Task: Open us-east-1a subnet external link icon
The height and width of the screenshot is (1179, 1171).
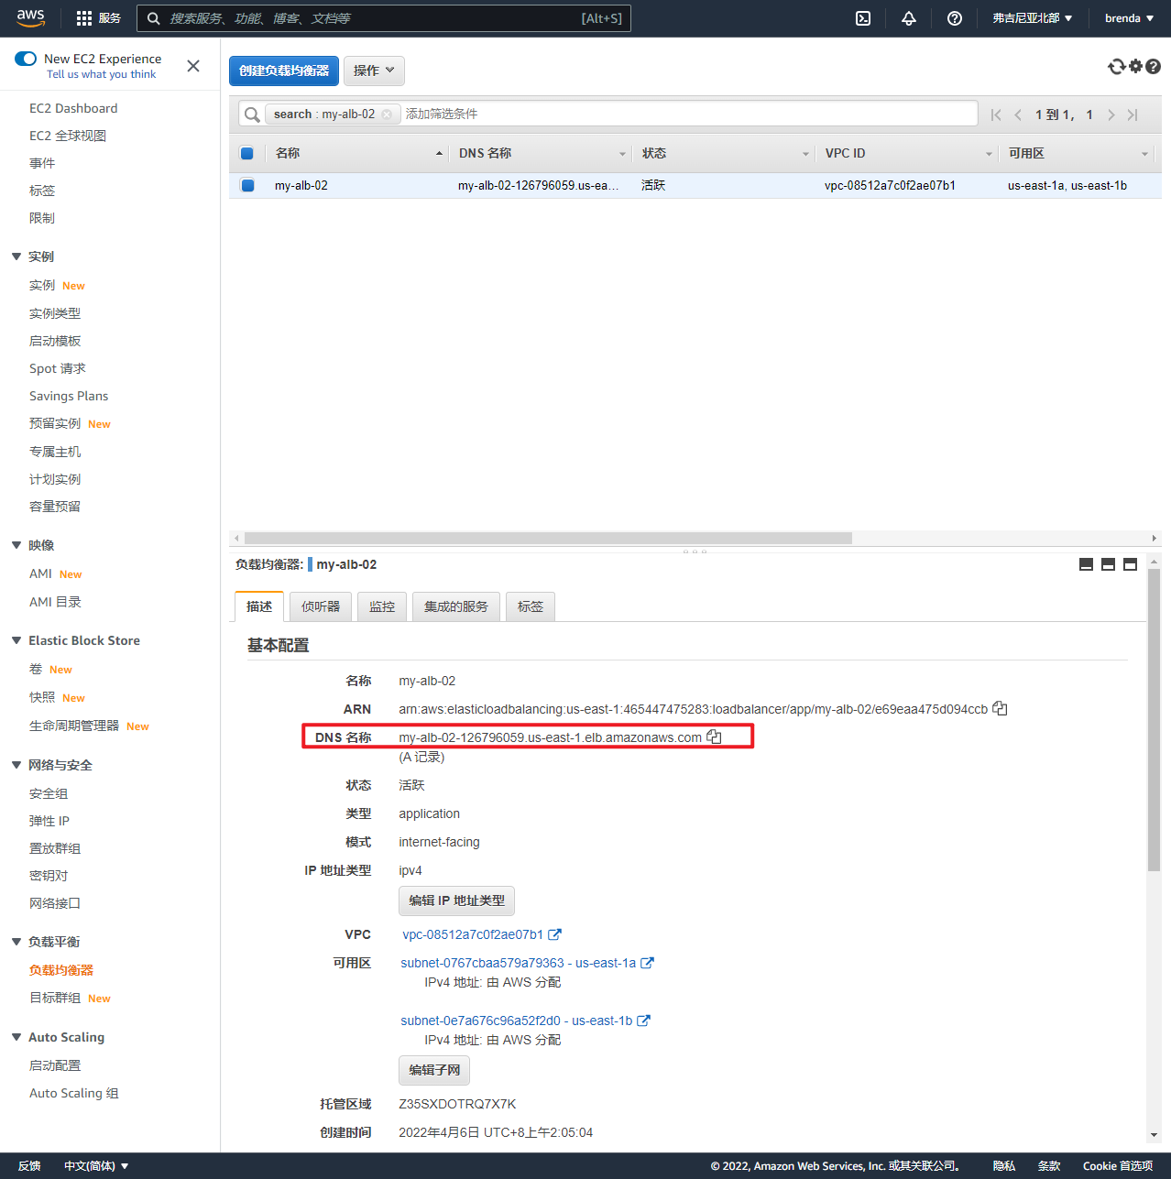Action: (647, 963)
